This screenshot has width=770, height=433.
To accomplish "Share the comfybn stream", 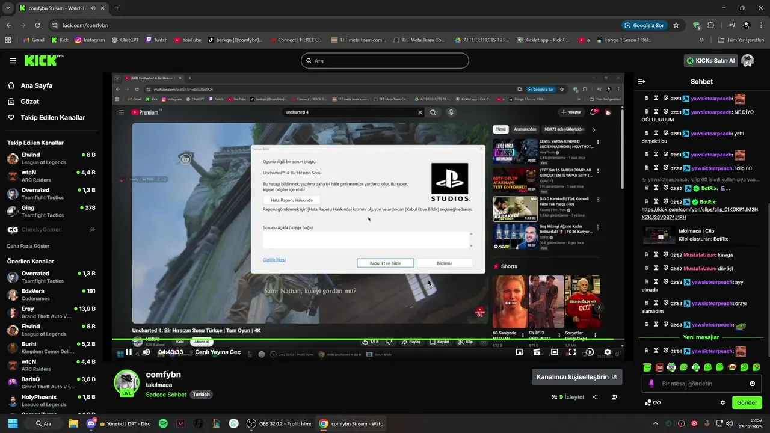I will pyautogui.click(x=595, y=397).
